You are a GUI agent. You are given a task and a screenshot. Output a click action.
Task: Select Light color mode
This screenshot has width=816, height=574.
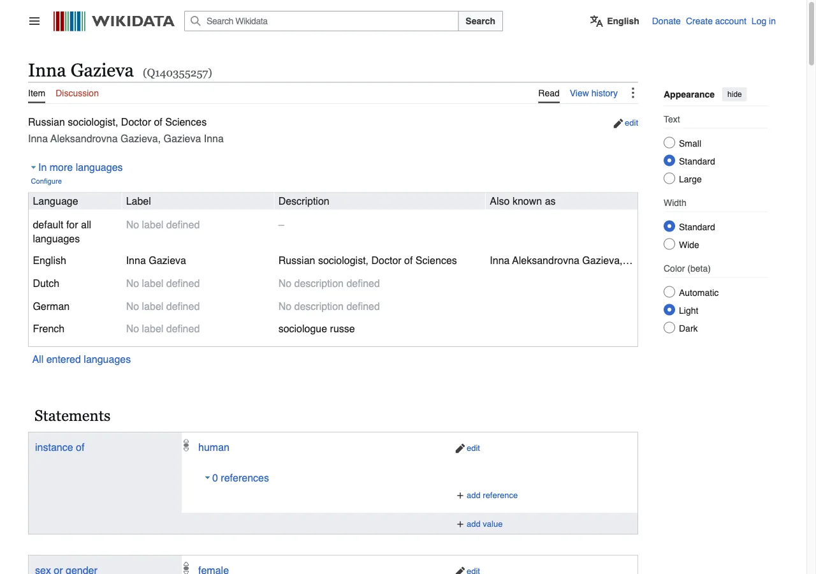pos(669,310)
